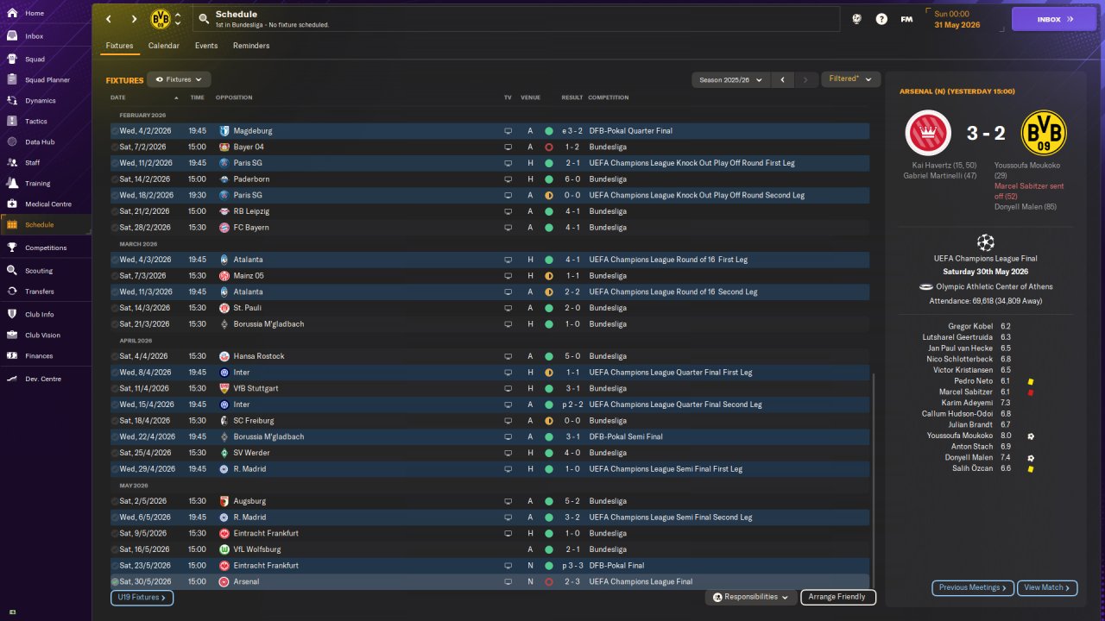Click the fixtures list vertical scrollbar
1105x621 pixels.
(x=873, y=480)
